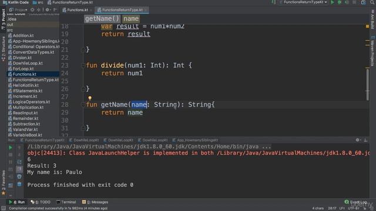Select Conditional Operators.kt in project tree

pos(36,46)
